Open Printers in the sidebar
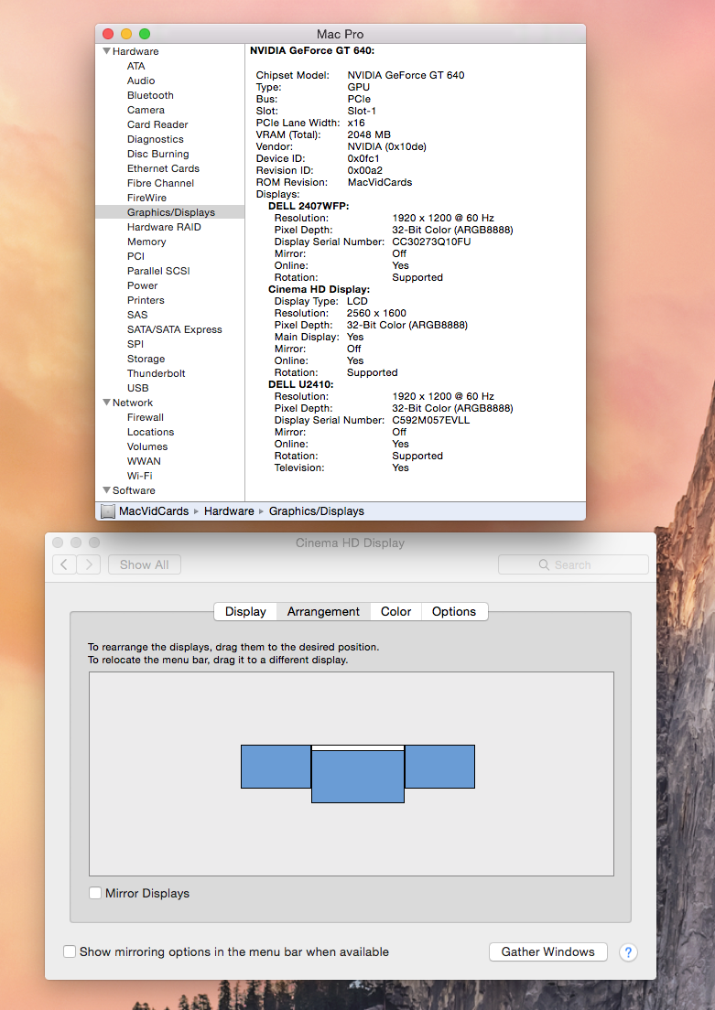 point(146,300)
